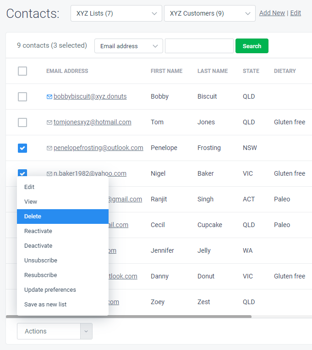
Task: Open n.baker1982@yahoo.com email link
Action: point(90,173)
